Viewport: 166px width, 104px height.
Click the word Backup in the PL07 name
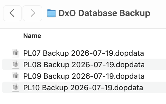point(56,53)
